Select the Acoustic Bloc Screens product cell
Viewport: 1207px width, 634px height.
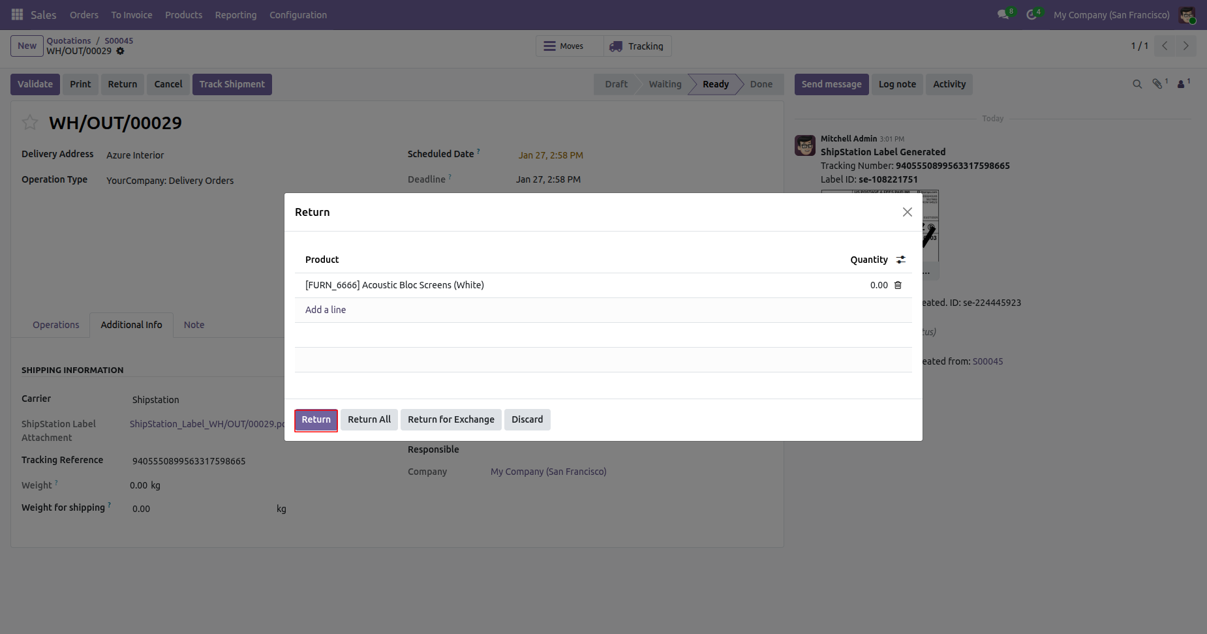(x=395, y=285)
